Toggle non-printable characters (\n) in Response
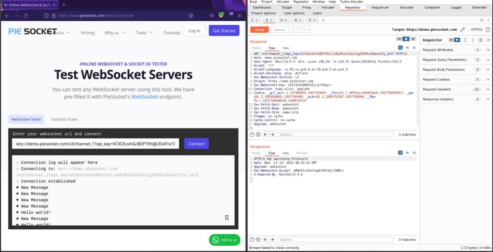 pyautogui.click(x=407, y=153)
